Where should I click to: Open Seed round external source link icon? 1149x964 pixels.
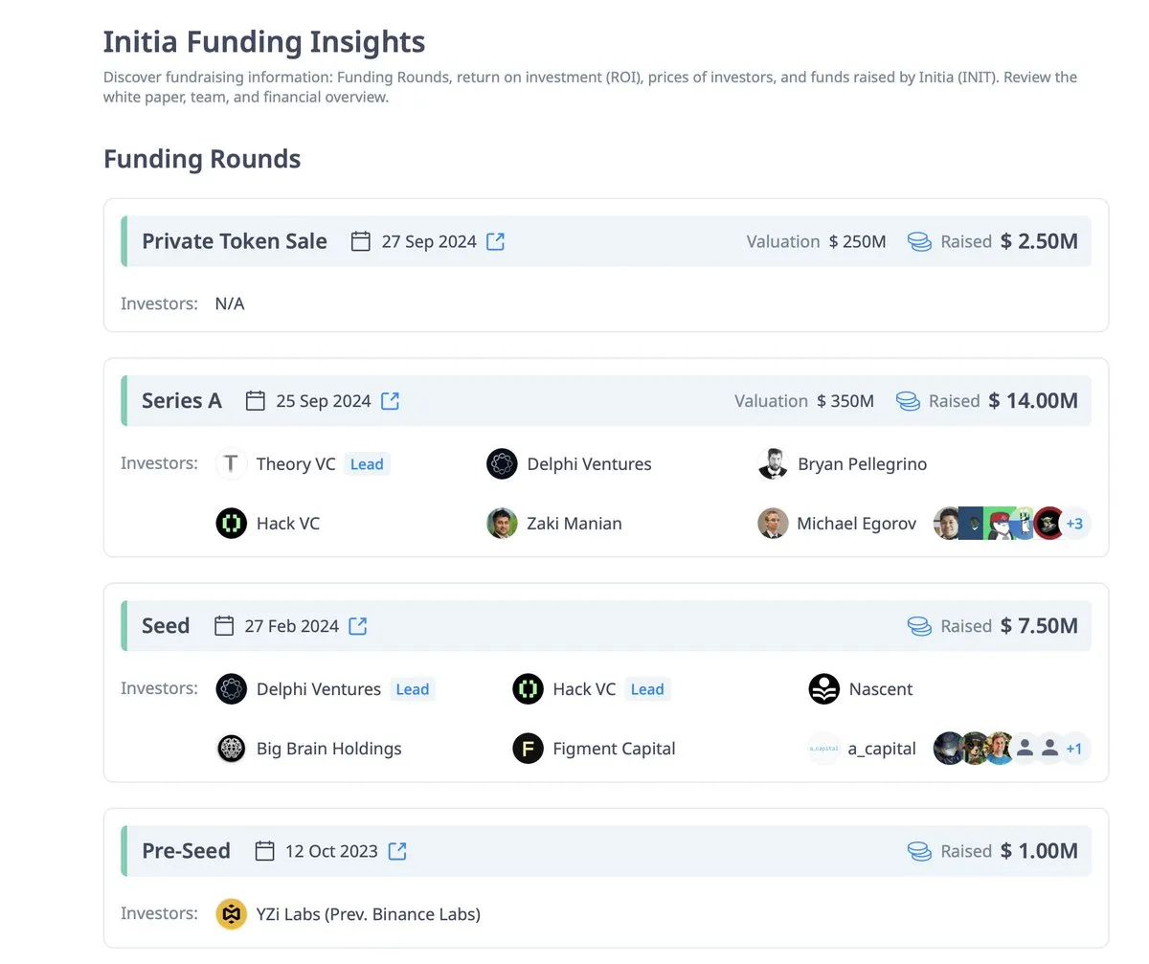click(x=357, y=626)
